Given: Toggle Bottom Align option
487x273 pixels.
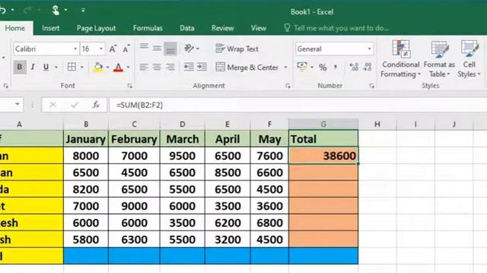Looking at the screenshot, I should (x=170, y=49).
